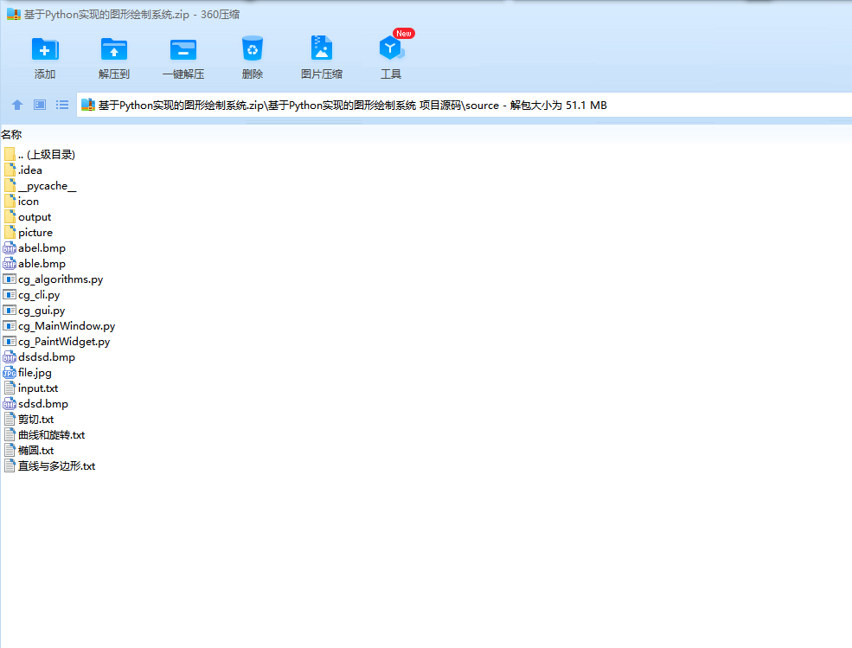852x648 pixels.
Task: Click the folder icon beside output
Action: point(10,217)
